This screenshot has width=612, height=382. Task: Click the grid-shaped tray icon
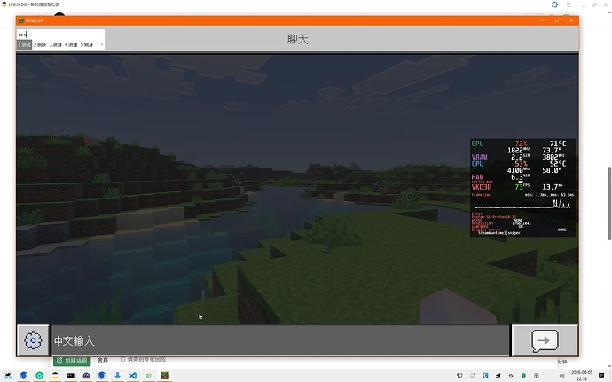(x=537, y=376)
